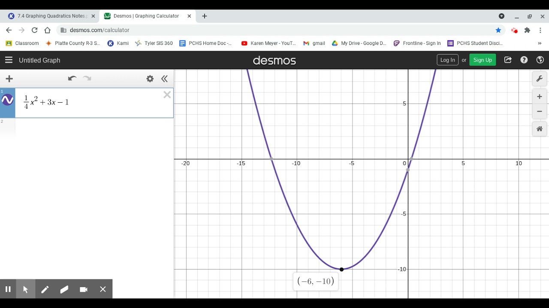549x308 pixels.
Task: Switch to the 7.4 Graphing Quadratics Notes tab
Action: coord(52,16)
